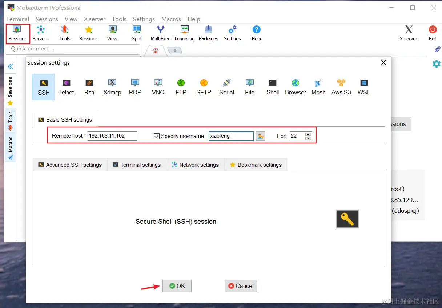Open the Terminal menu

click(17, 19)
